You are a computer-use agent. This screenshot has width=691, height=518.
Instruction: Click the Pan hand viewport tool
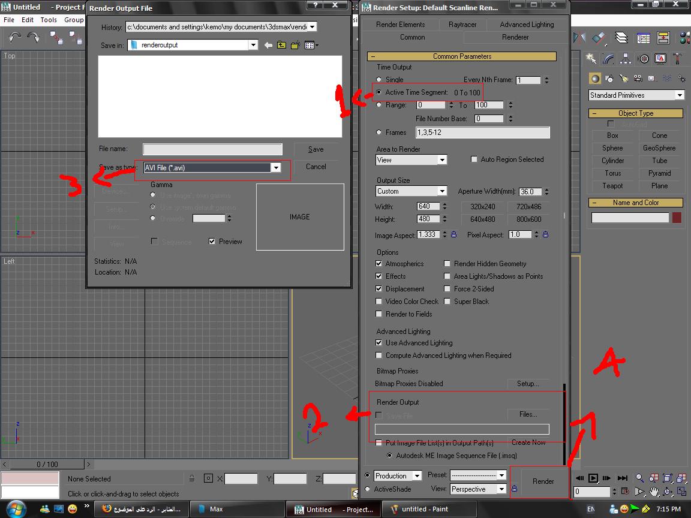point(653,492)
